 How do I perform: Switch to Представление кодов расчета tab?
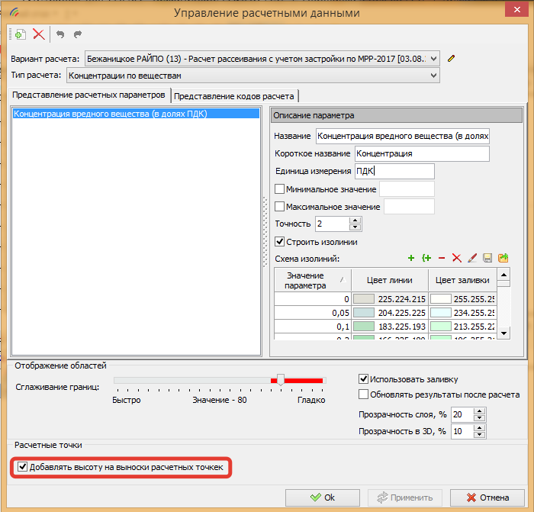coord(234,95)
